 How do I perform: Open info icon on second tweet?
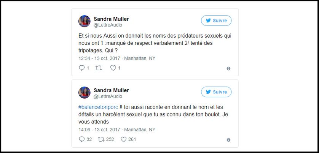click(228, 140)
